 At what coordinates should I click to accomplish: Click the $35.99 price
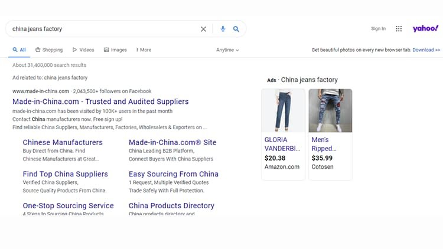click(x=322, y=158)
